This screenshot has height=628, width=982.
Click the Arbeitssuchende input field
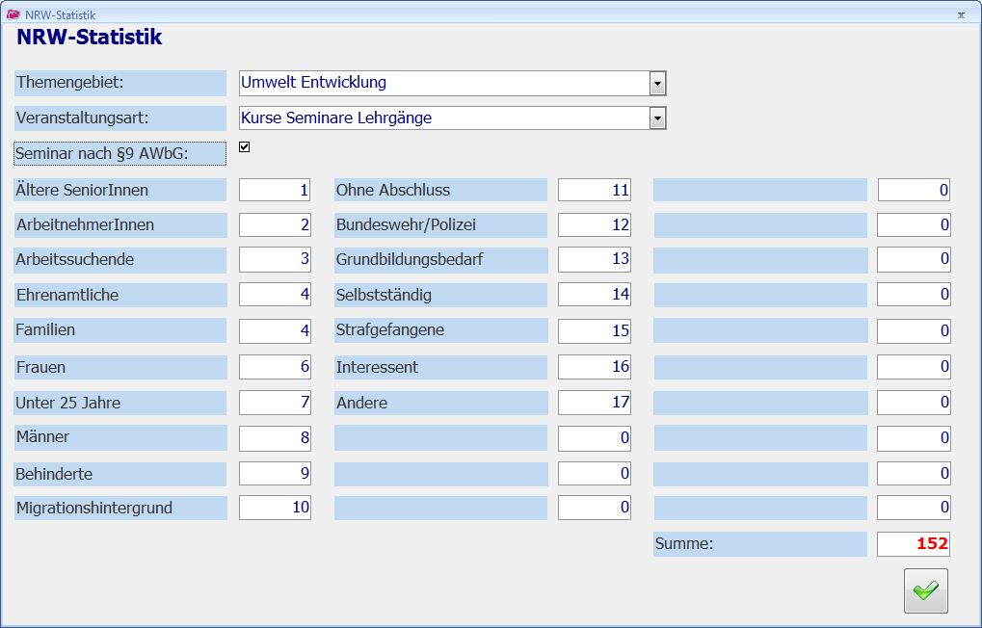pyautogui.click(x=275, y=259)
